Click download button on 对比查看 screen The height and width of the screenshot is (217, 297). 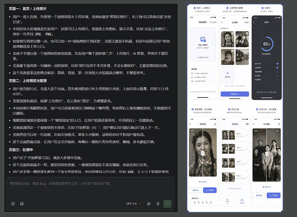274,195
